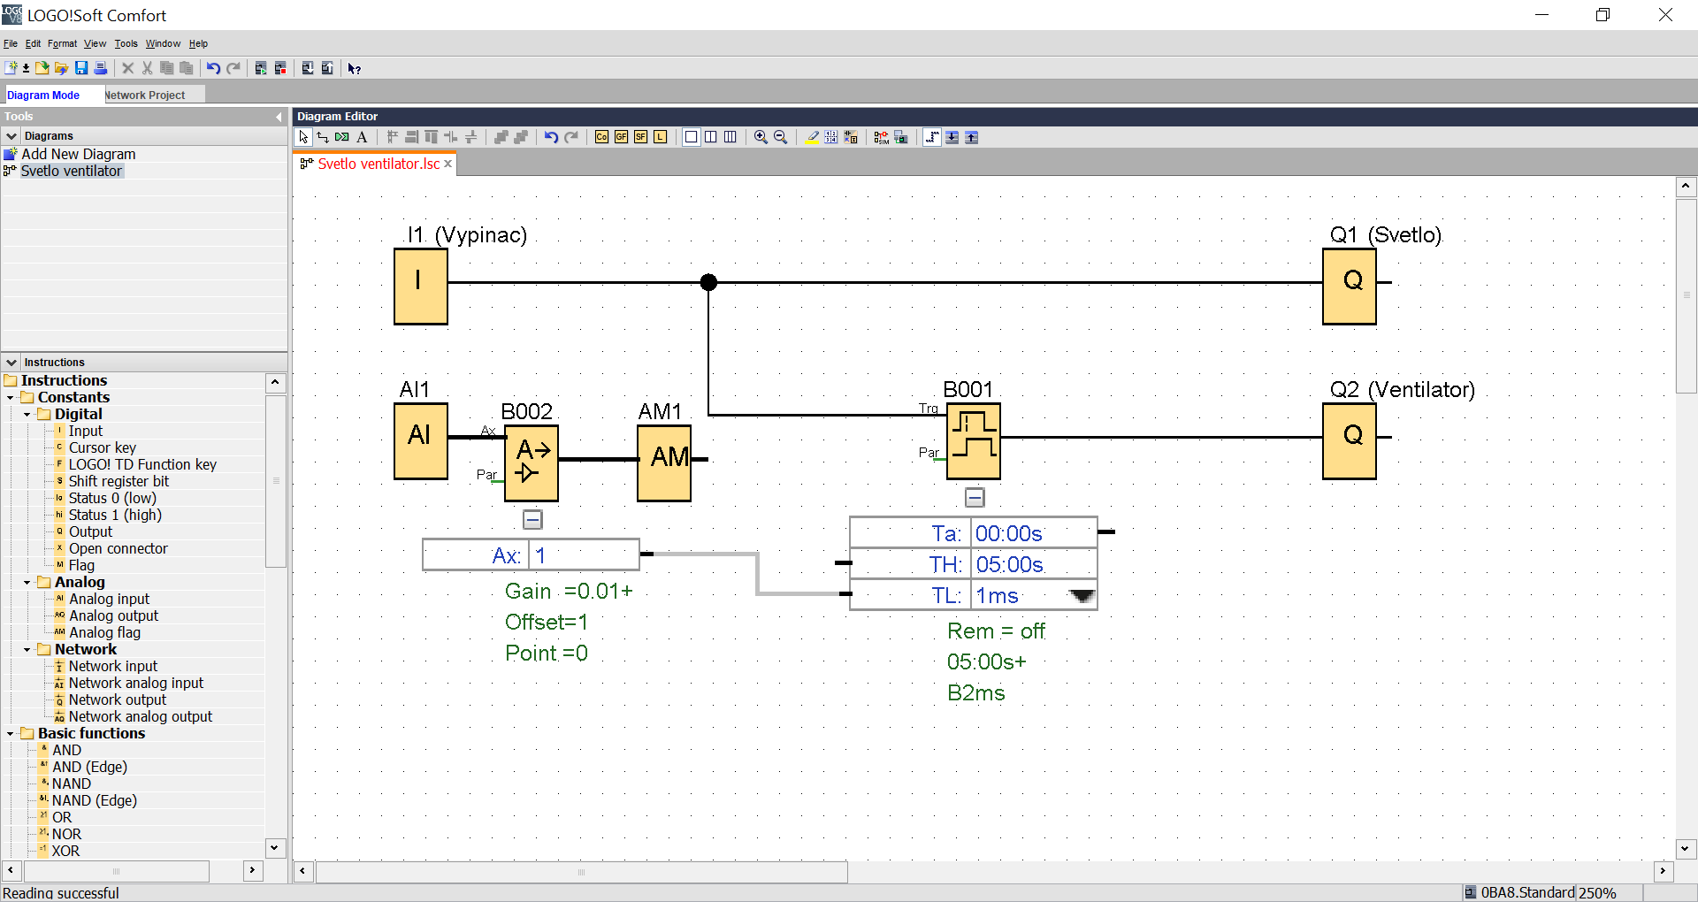Select the connector wiring tool

point(323,137)
